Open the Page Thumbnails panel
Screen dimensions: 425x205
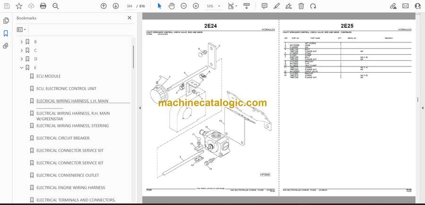6,21
